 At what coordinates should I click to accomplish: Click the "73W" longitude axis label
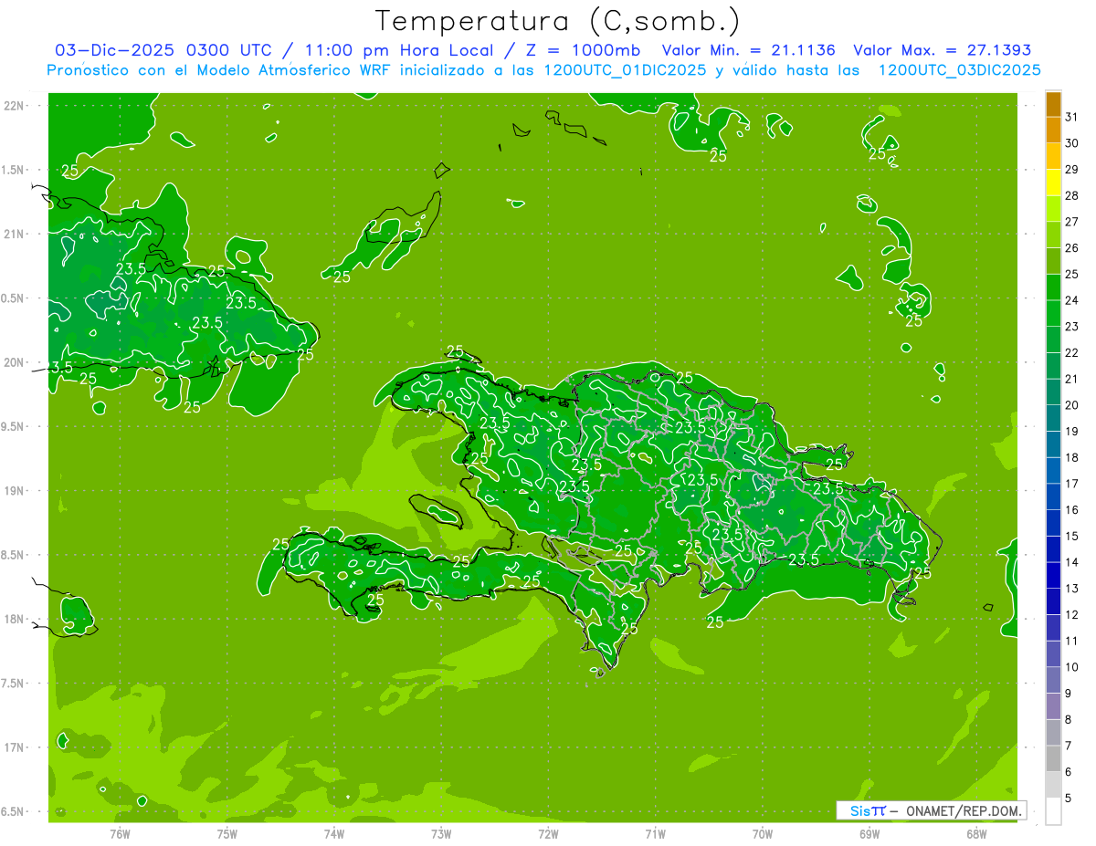[441, 833]
